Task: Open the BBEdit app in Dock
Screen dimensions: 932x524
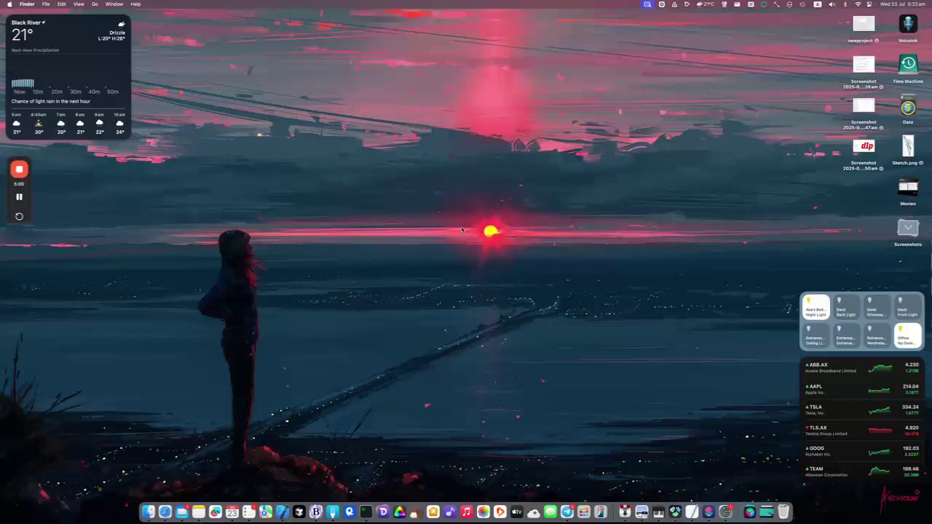Action: (x=316, y=512)
